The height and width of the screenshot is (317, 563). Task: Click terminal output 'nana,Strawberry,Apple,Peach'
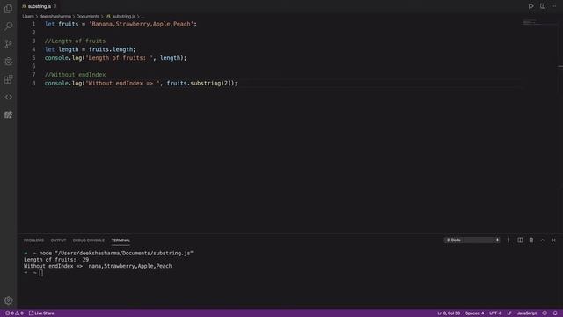click(130, 266)
